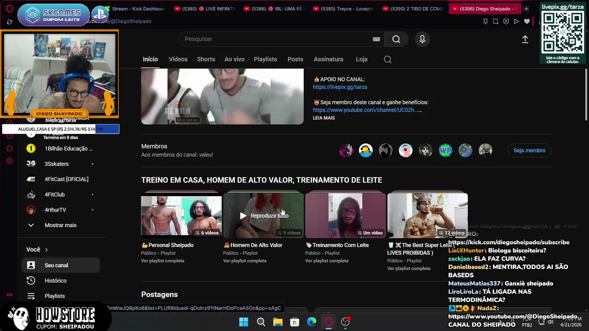Open Treinamento Com Leite playlist thumbnail

pyautogui.click(x=345, y=215)
